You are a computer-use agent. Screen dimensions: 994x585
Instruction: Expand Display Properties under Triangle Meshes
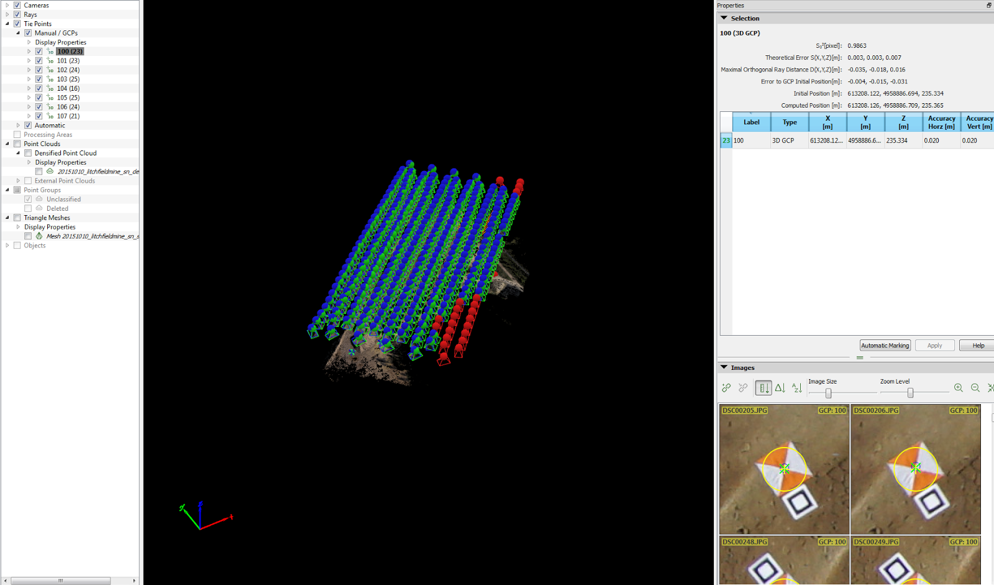(x=18, y=227)
